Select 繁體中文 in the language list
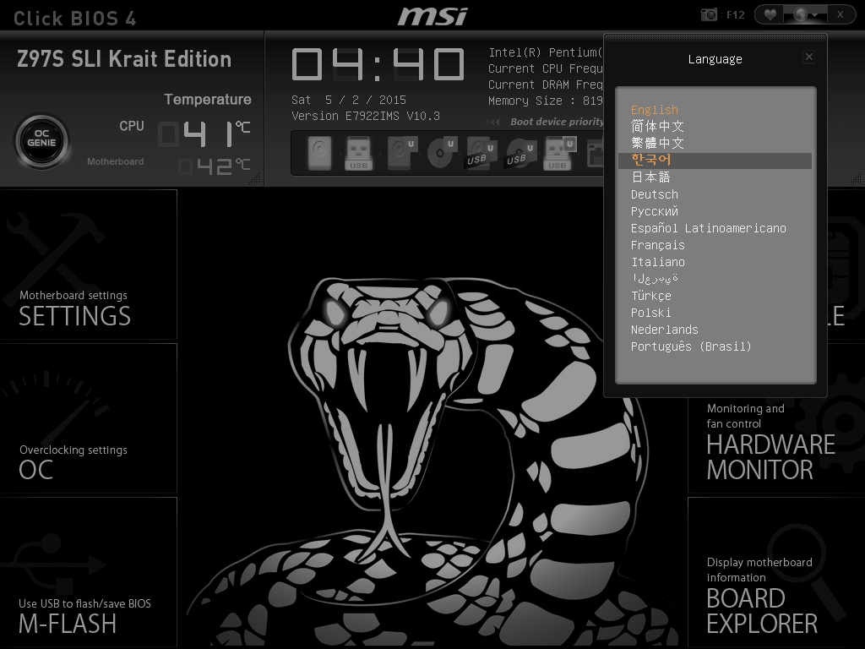 click(657, 144)
